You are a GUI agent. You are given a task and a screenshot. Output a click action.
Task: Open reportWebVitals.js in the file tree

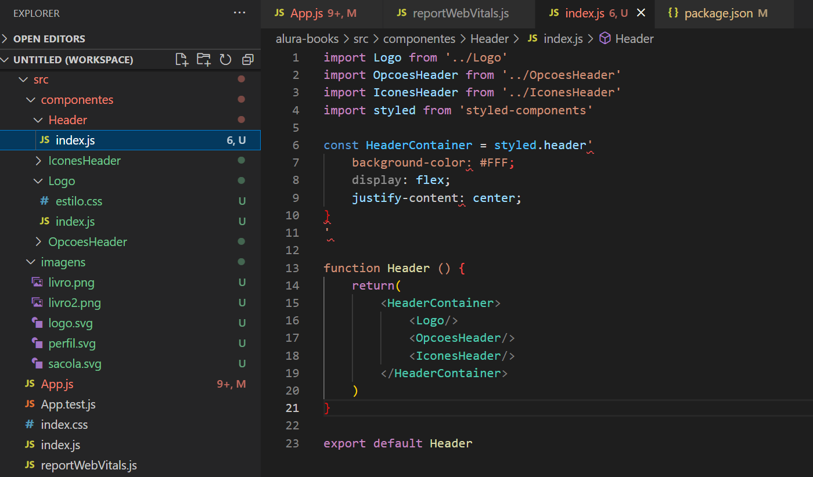[130, 465]
